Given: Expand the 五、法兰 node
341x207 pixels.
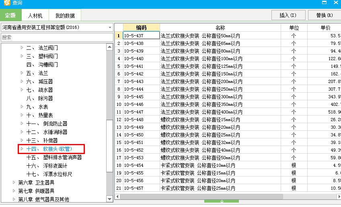Looking at the screenshot, I should click(x=22, y=73).
